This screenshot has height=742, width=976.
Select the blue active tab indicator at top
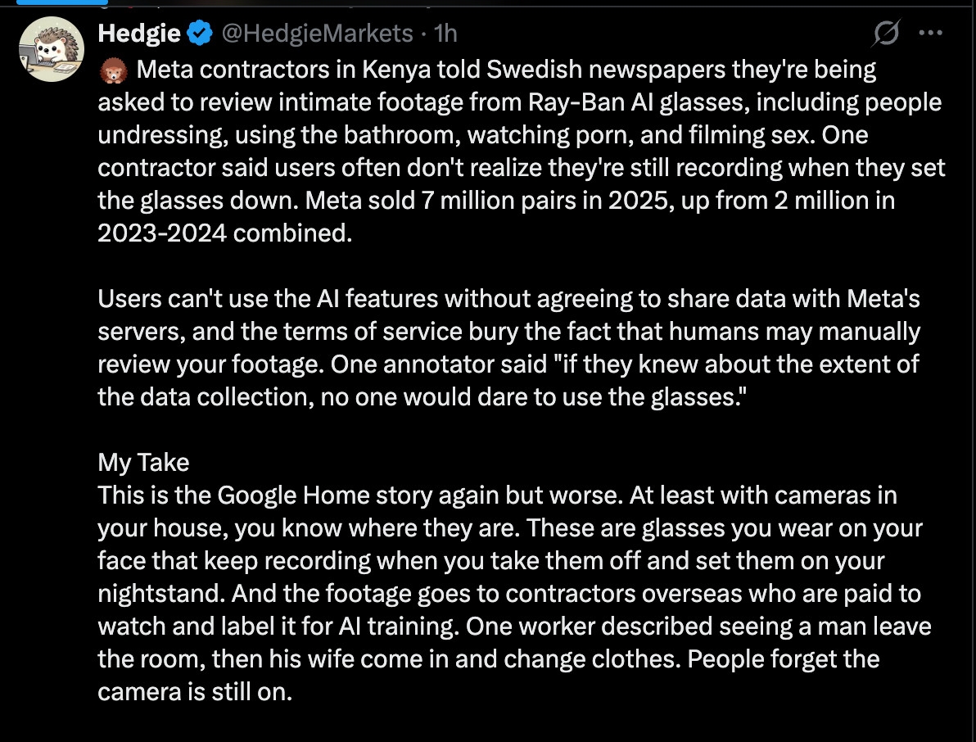coord(61,2)
